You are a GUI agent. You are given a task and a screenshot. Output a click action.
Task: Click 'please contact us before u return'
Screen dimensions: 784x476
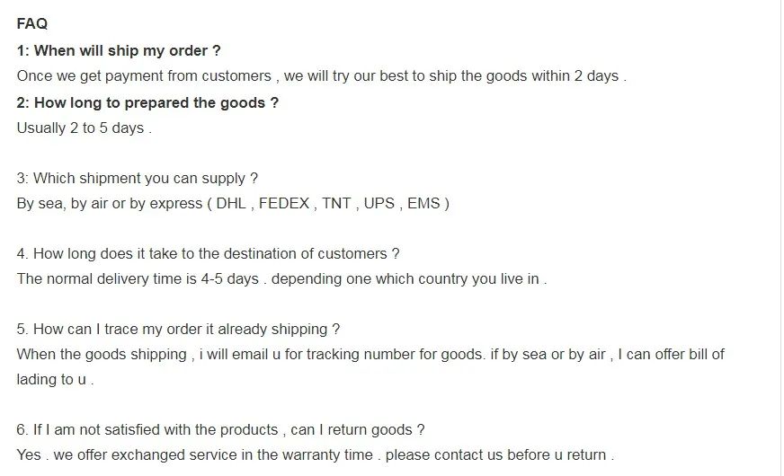point(495,454)
